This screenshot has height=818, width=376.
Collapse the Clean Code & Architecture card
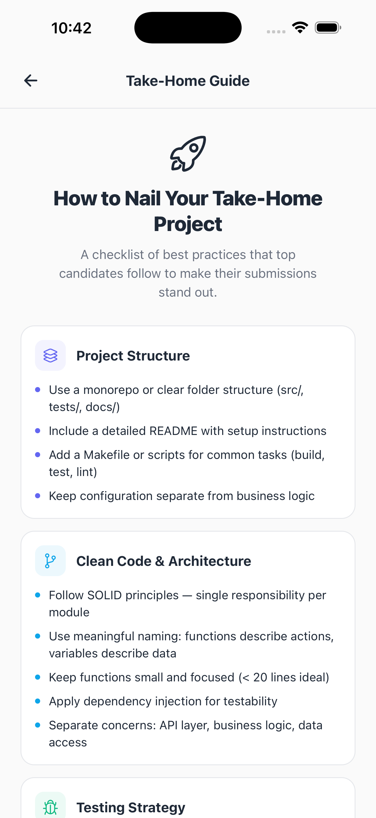[164, 560]
